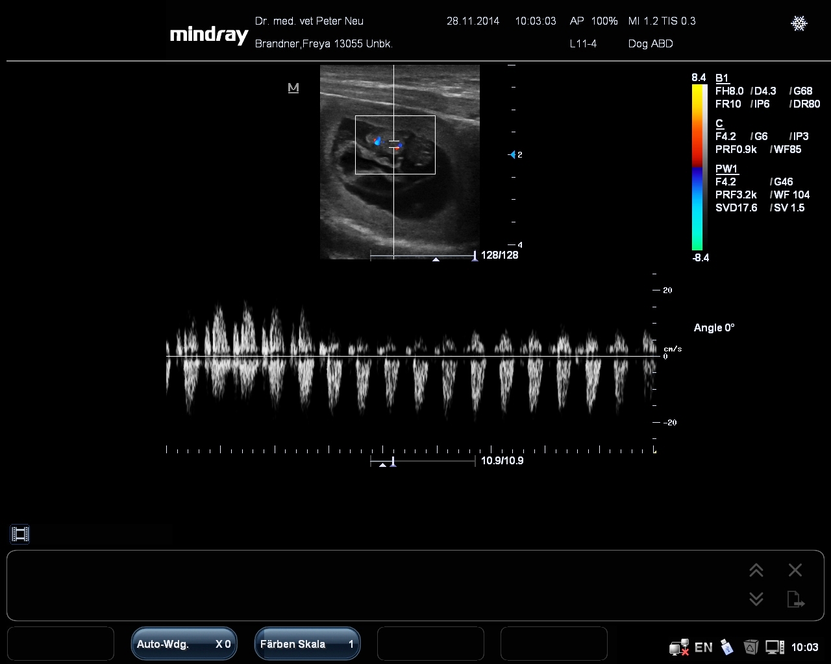The height and width of the screenshot is (664, 831).
Task: Toggle the Färben Skala button
Action: coord(307,644)
